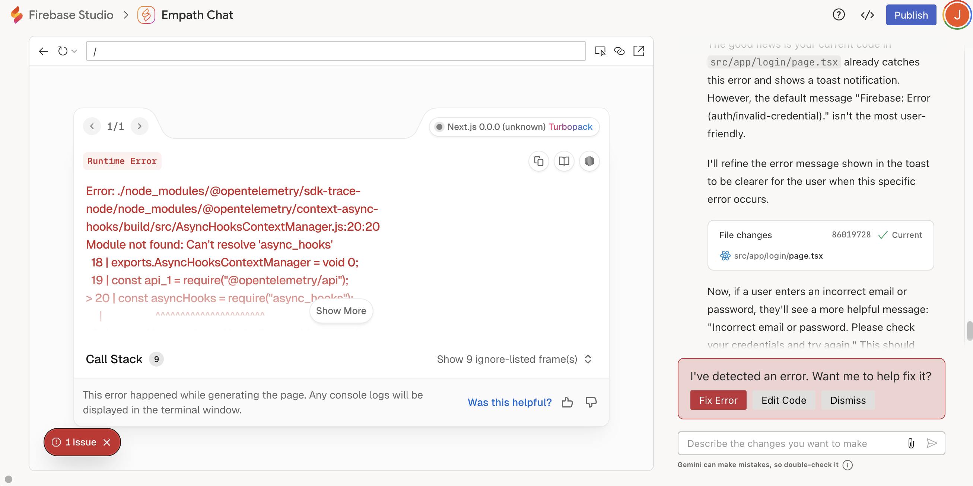Click the File changes label

[745, 235]
